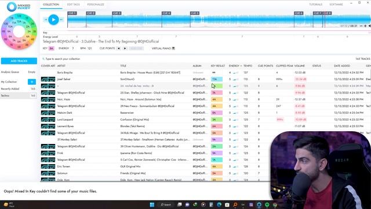This screenshot has width=371, height=209.
Task: Select Frink Ipanema track
Action: pos(156,153)
